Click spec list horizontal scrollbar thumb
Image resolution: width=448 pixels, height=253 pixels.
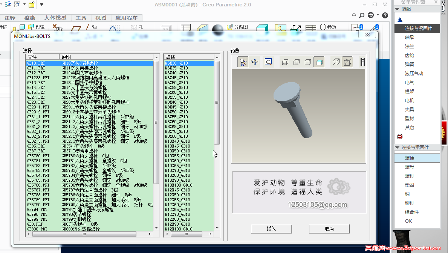(x=186, y=234)
